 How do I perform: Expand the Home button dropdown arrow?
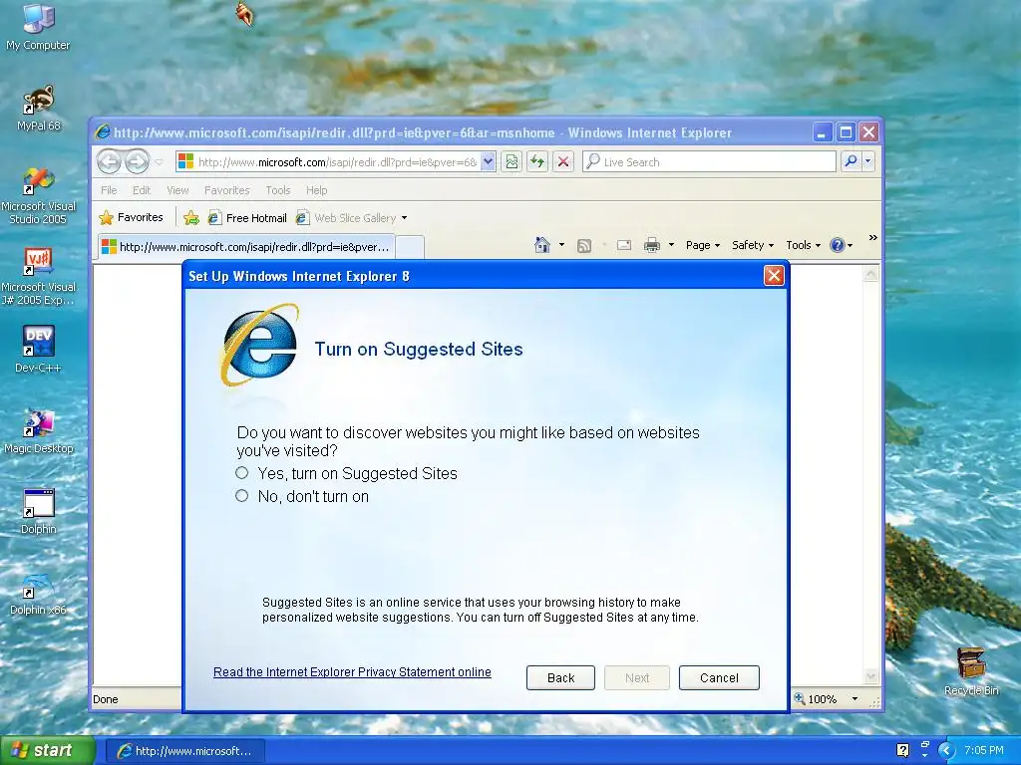click(x=561, y=245)
